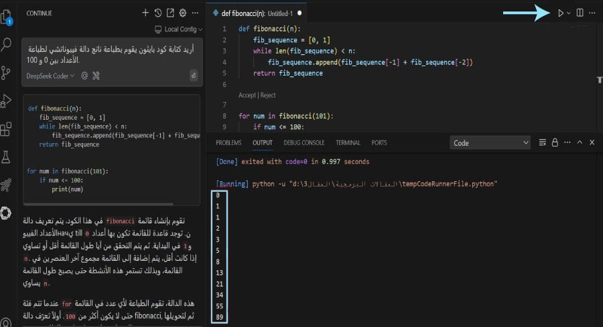Open the Extensions view
This screenshot has width=603, height=327.
(x=6, y=129)
